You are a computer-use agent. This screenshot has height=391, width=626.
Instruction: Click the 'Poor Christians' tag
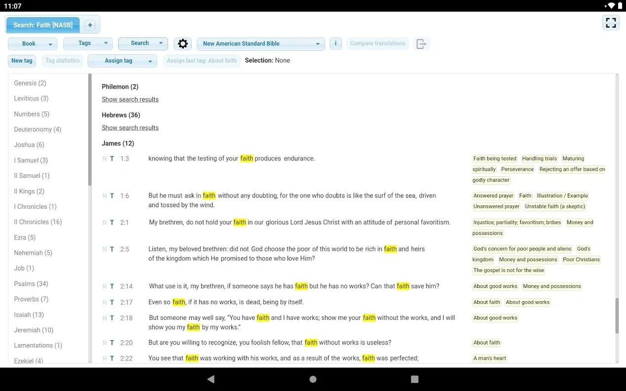point(581,260)
